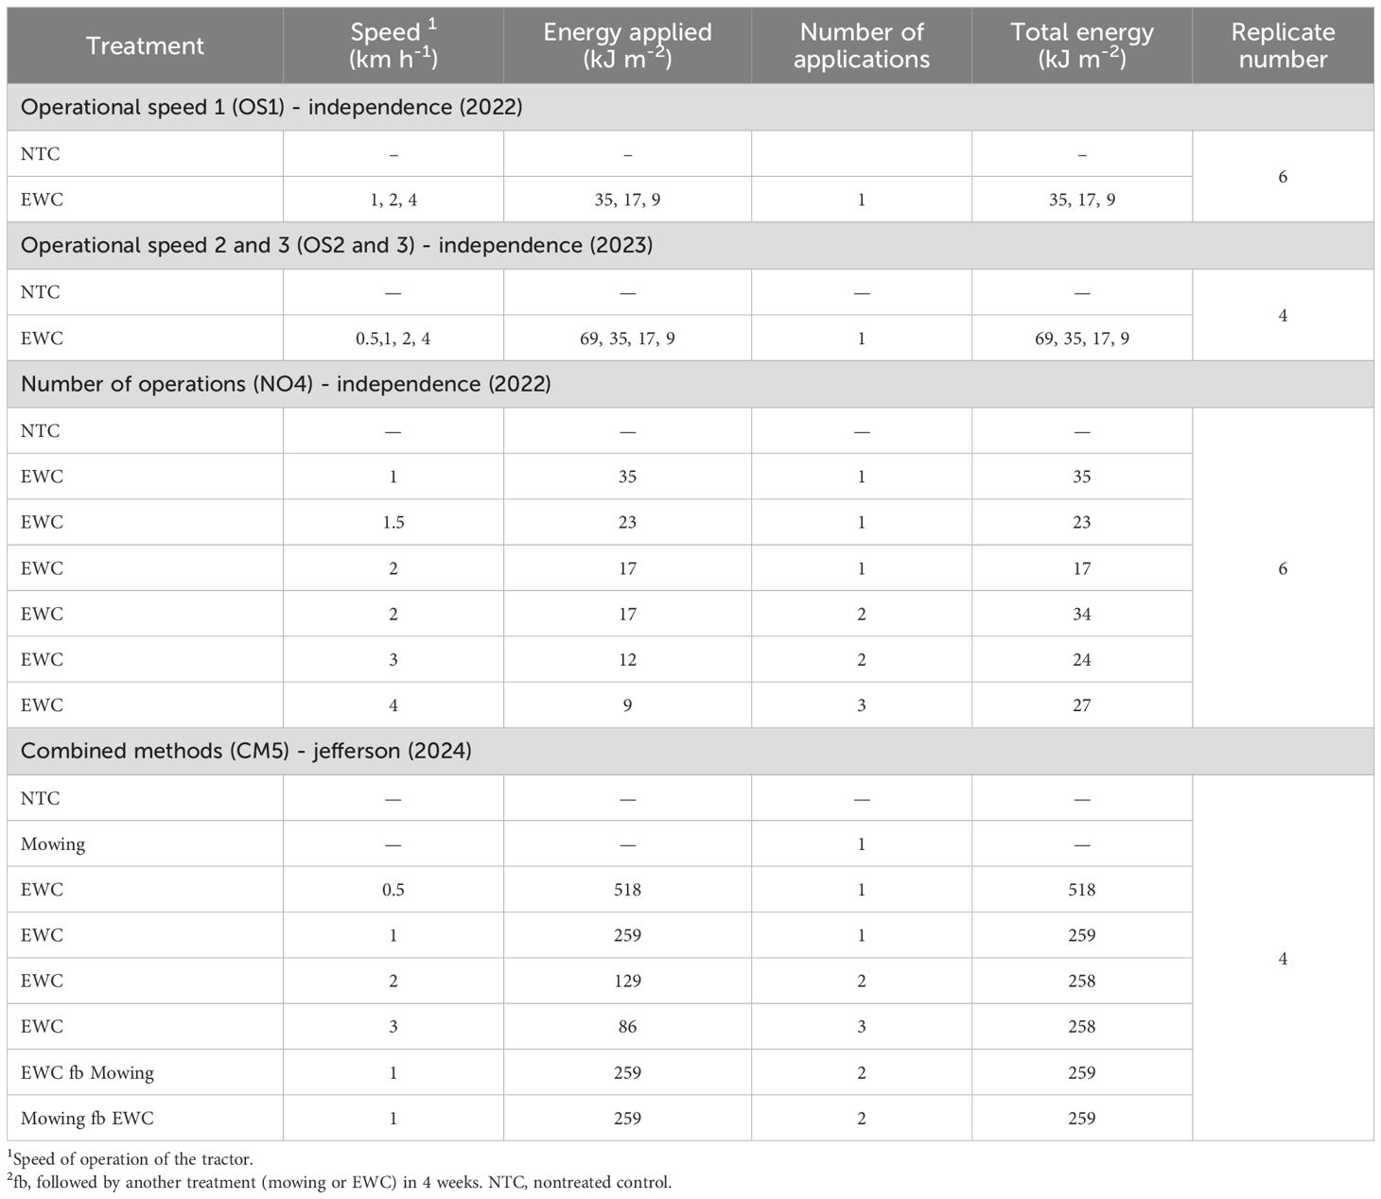Click the Total energy column header
Screen dimensions: 1381x1199
1081,45
